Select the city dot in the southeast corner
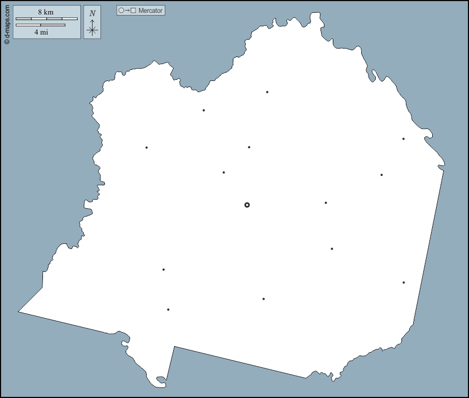The width and height of the screenshot is (469, 398). click(x=404, y=282)
